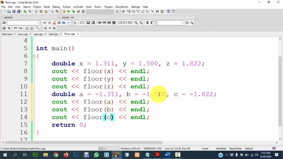This screenshot has width=283, height=159.
Task: Click the Rebuild icon
Action: click(x=78, y=11)
